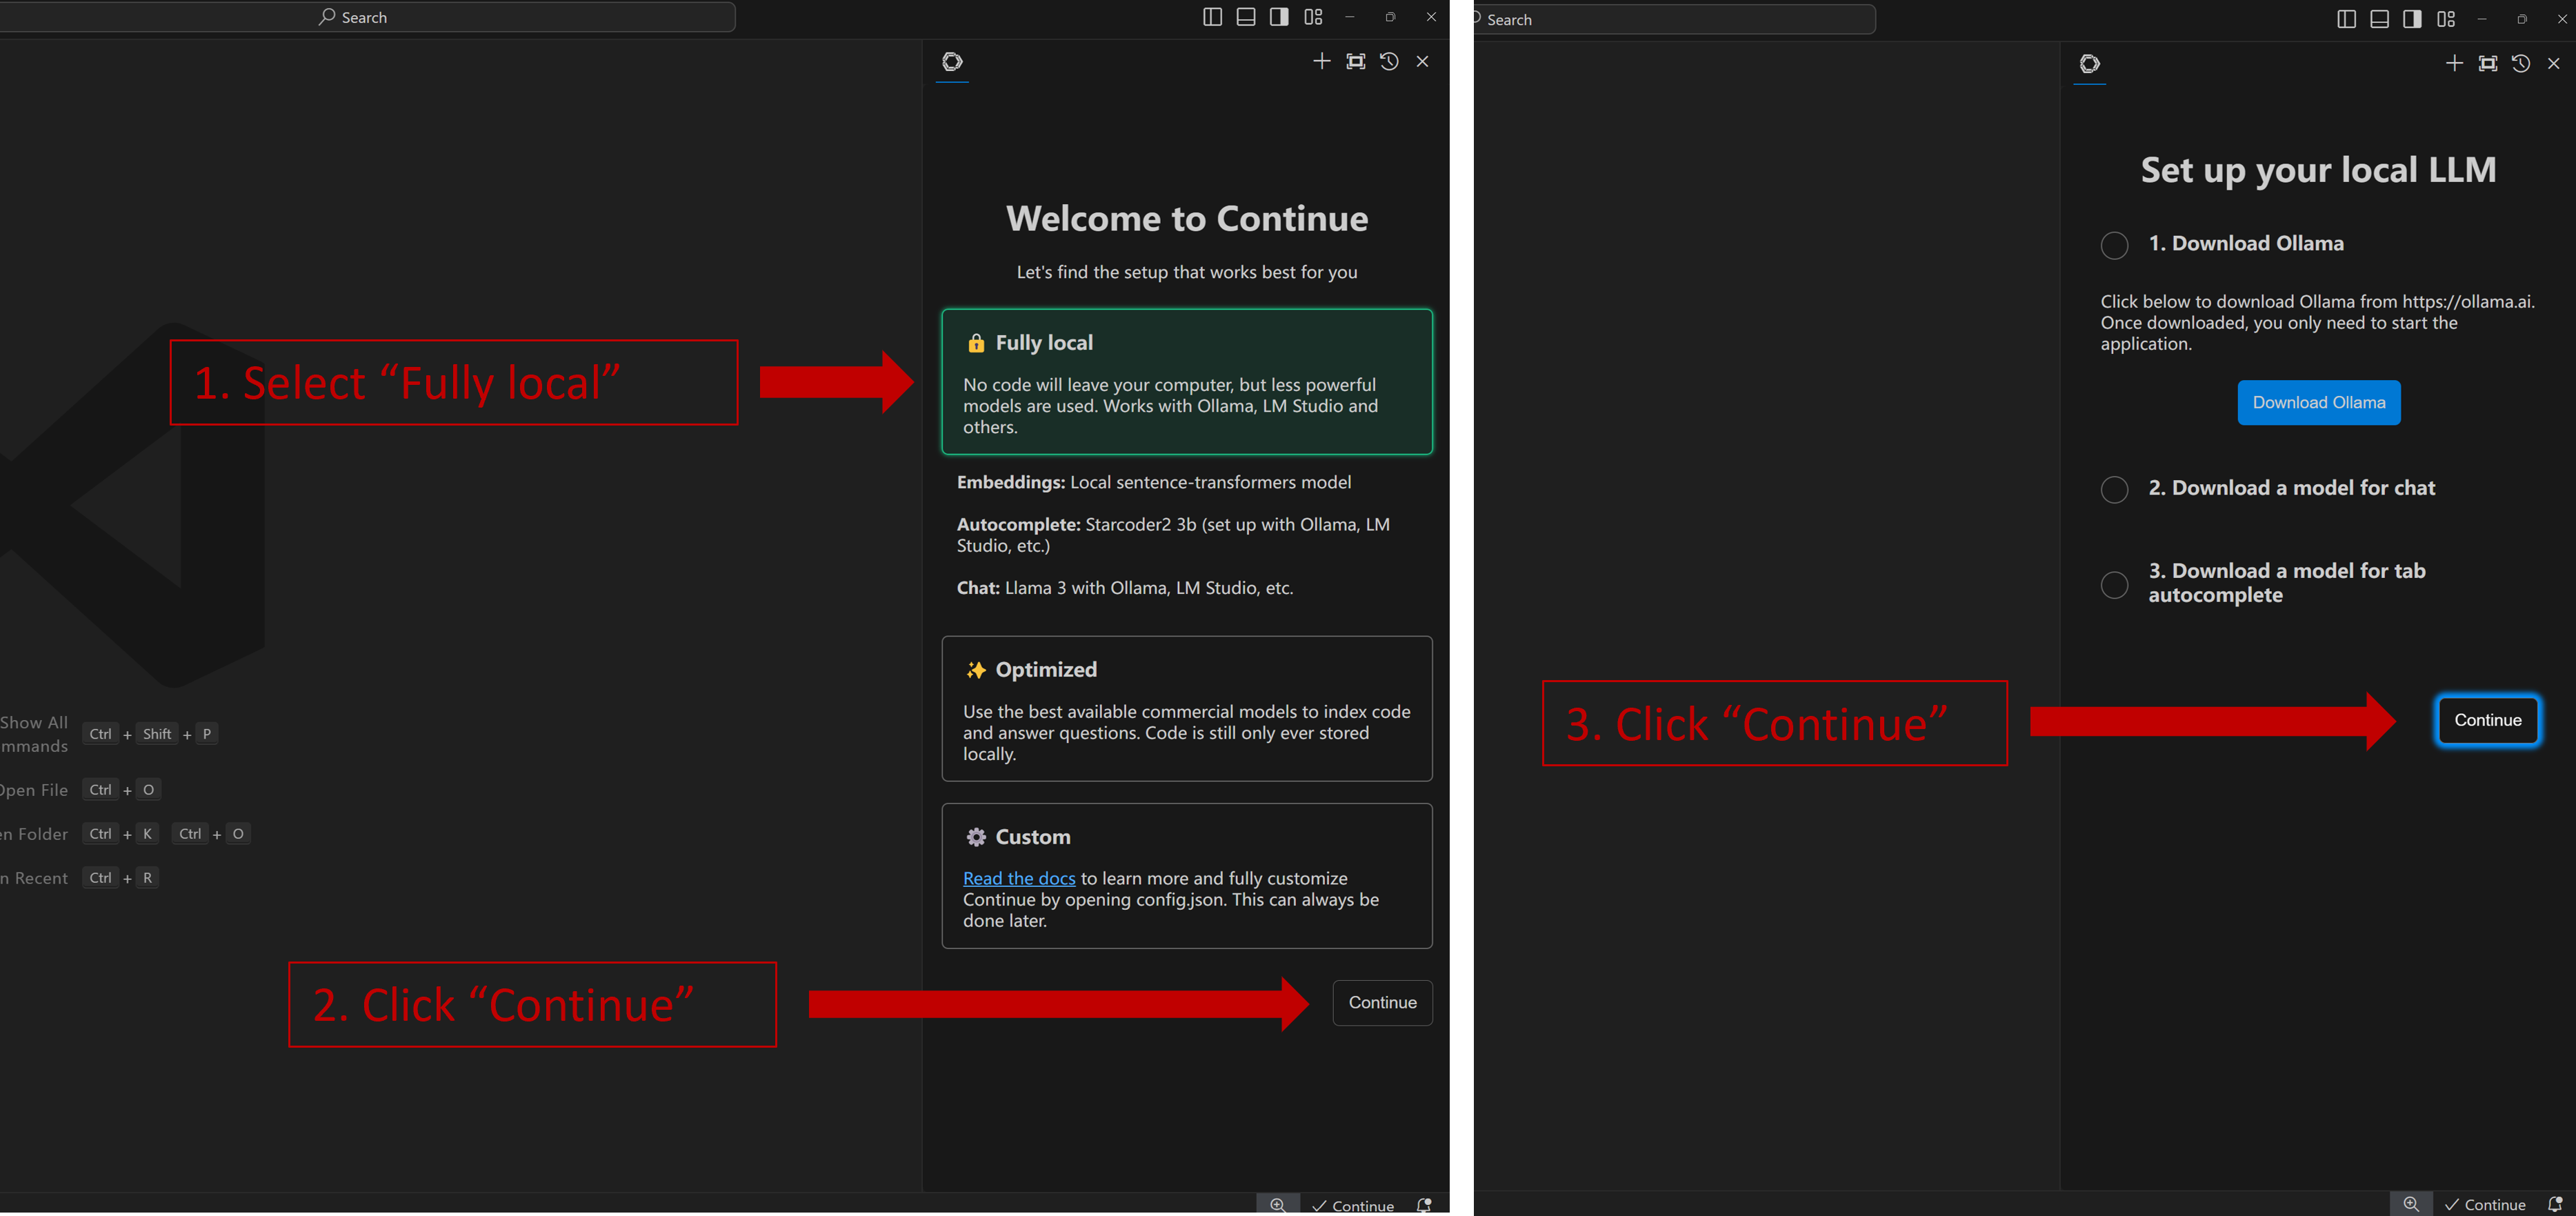The image size is (2576, 1216).
Task: Open session history icon in left panel
Action: point(1389,62)
